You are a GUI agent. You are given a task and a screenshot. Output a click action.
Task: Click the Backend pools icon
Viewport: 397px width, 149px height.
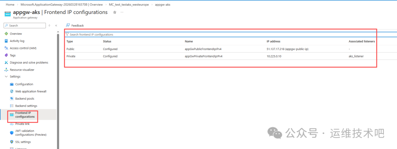coord(12,99)
